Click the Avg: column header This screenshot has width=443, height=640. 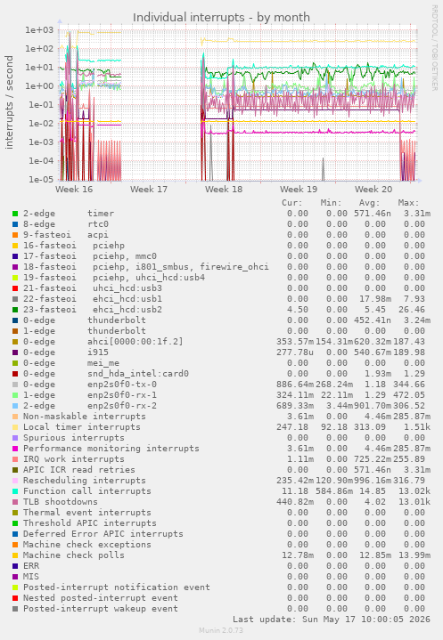click(x=370, y=203)
